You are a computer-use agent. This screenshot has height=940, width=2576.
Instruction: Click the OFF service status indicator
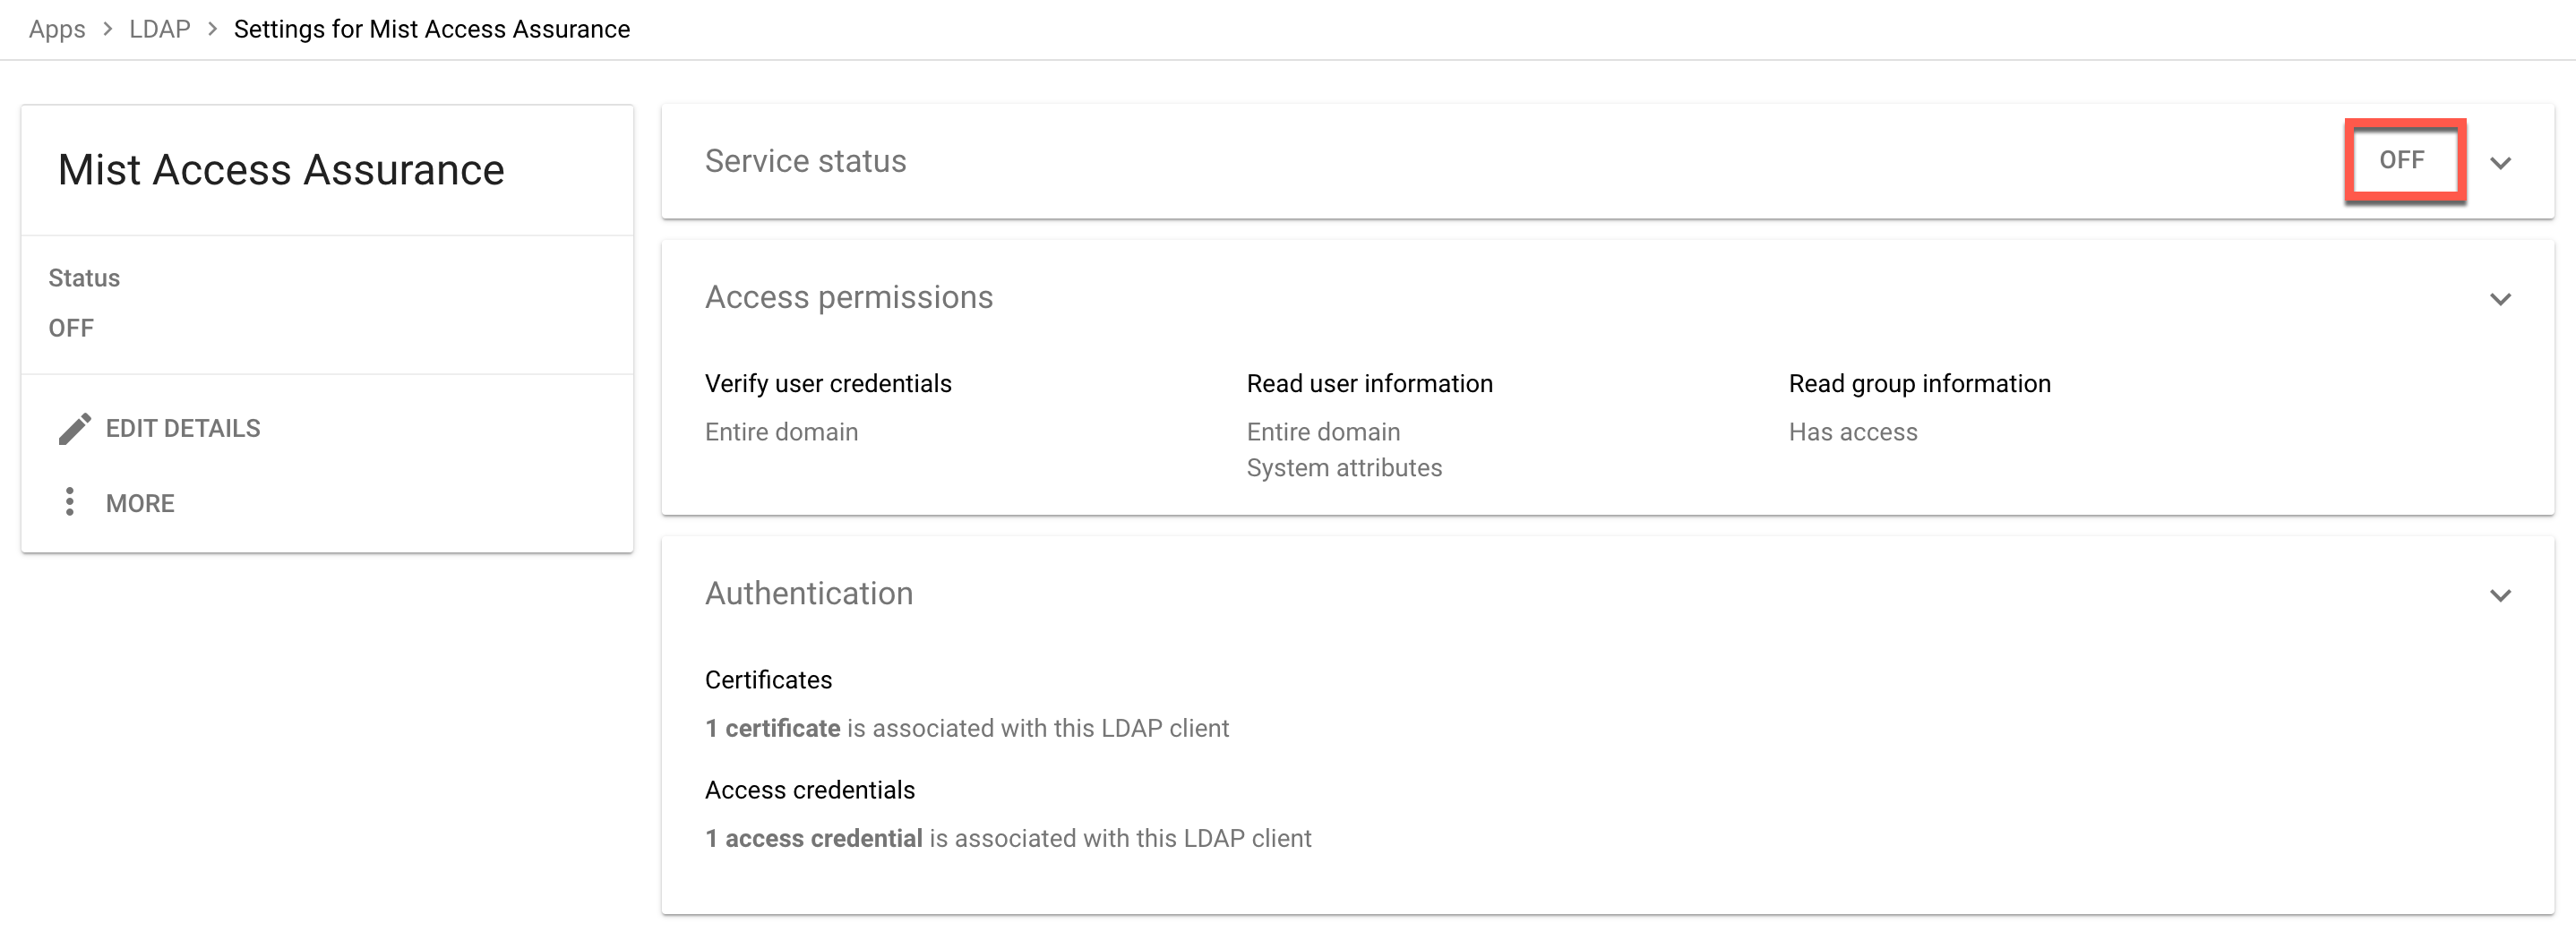click(x=2402, y=160)
